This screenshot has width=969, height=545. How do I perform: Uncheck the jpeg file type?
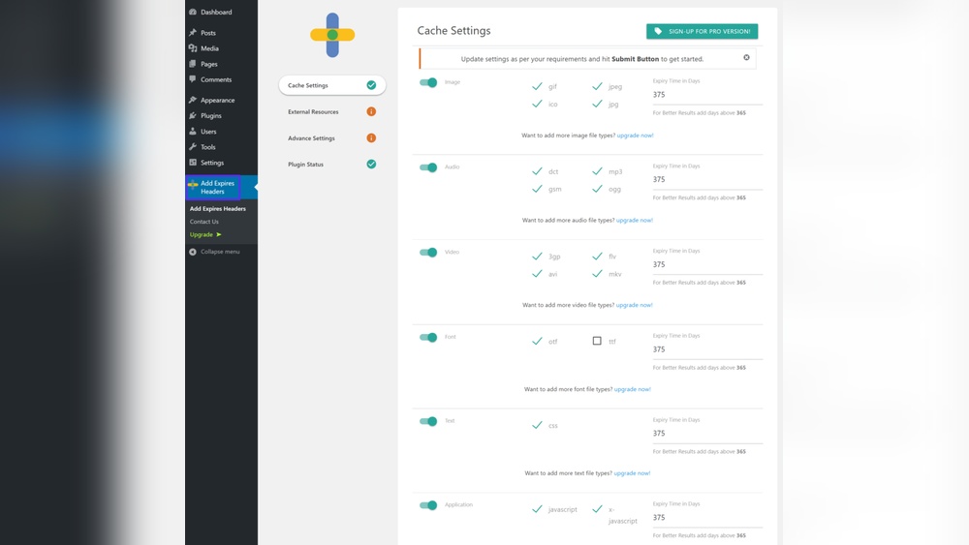coord(597,86)
